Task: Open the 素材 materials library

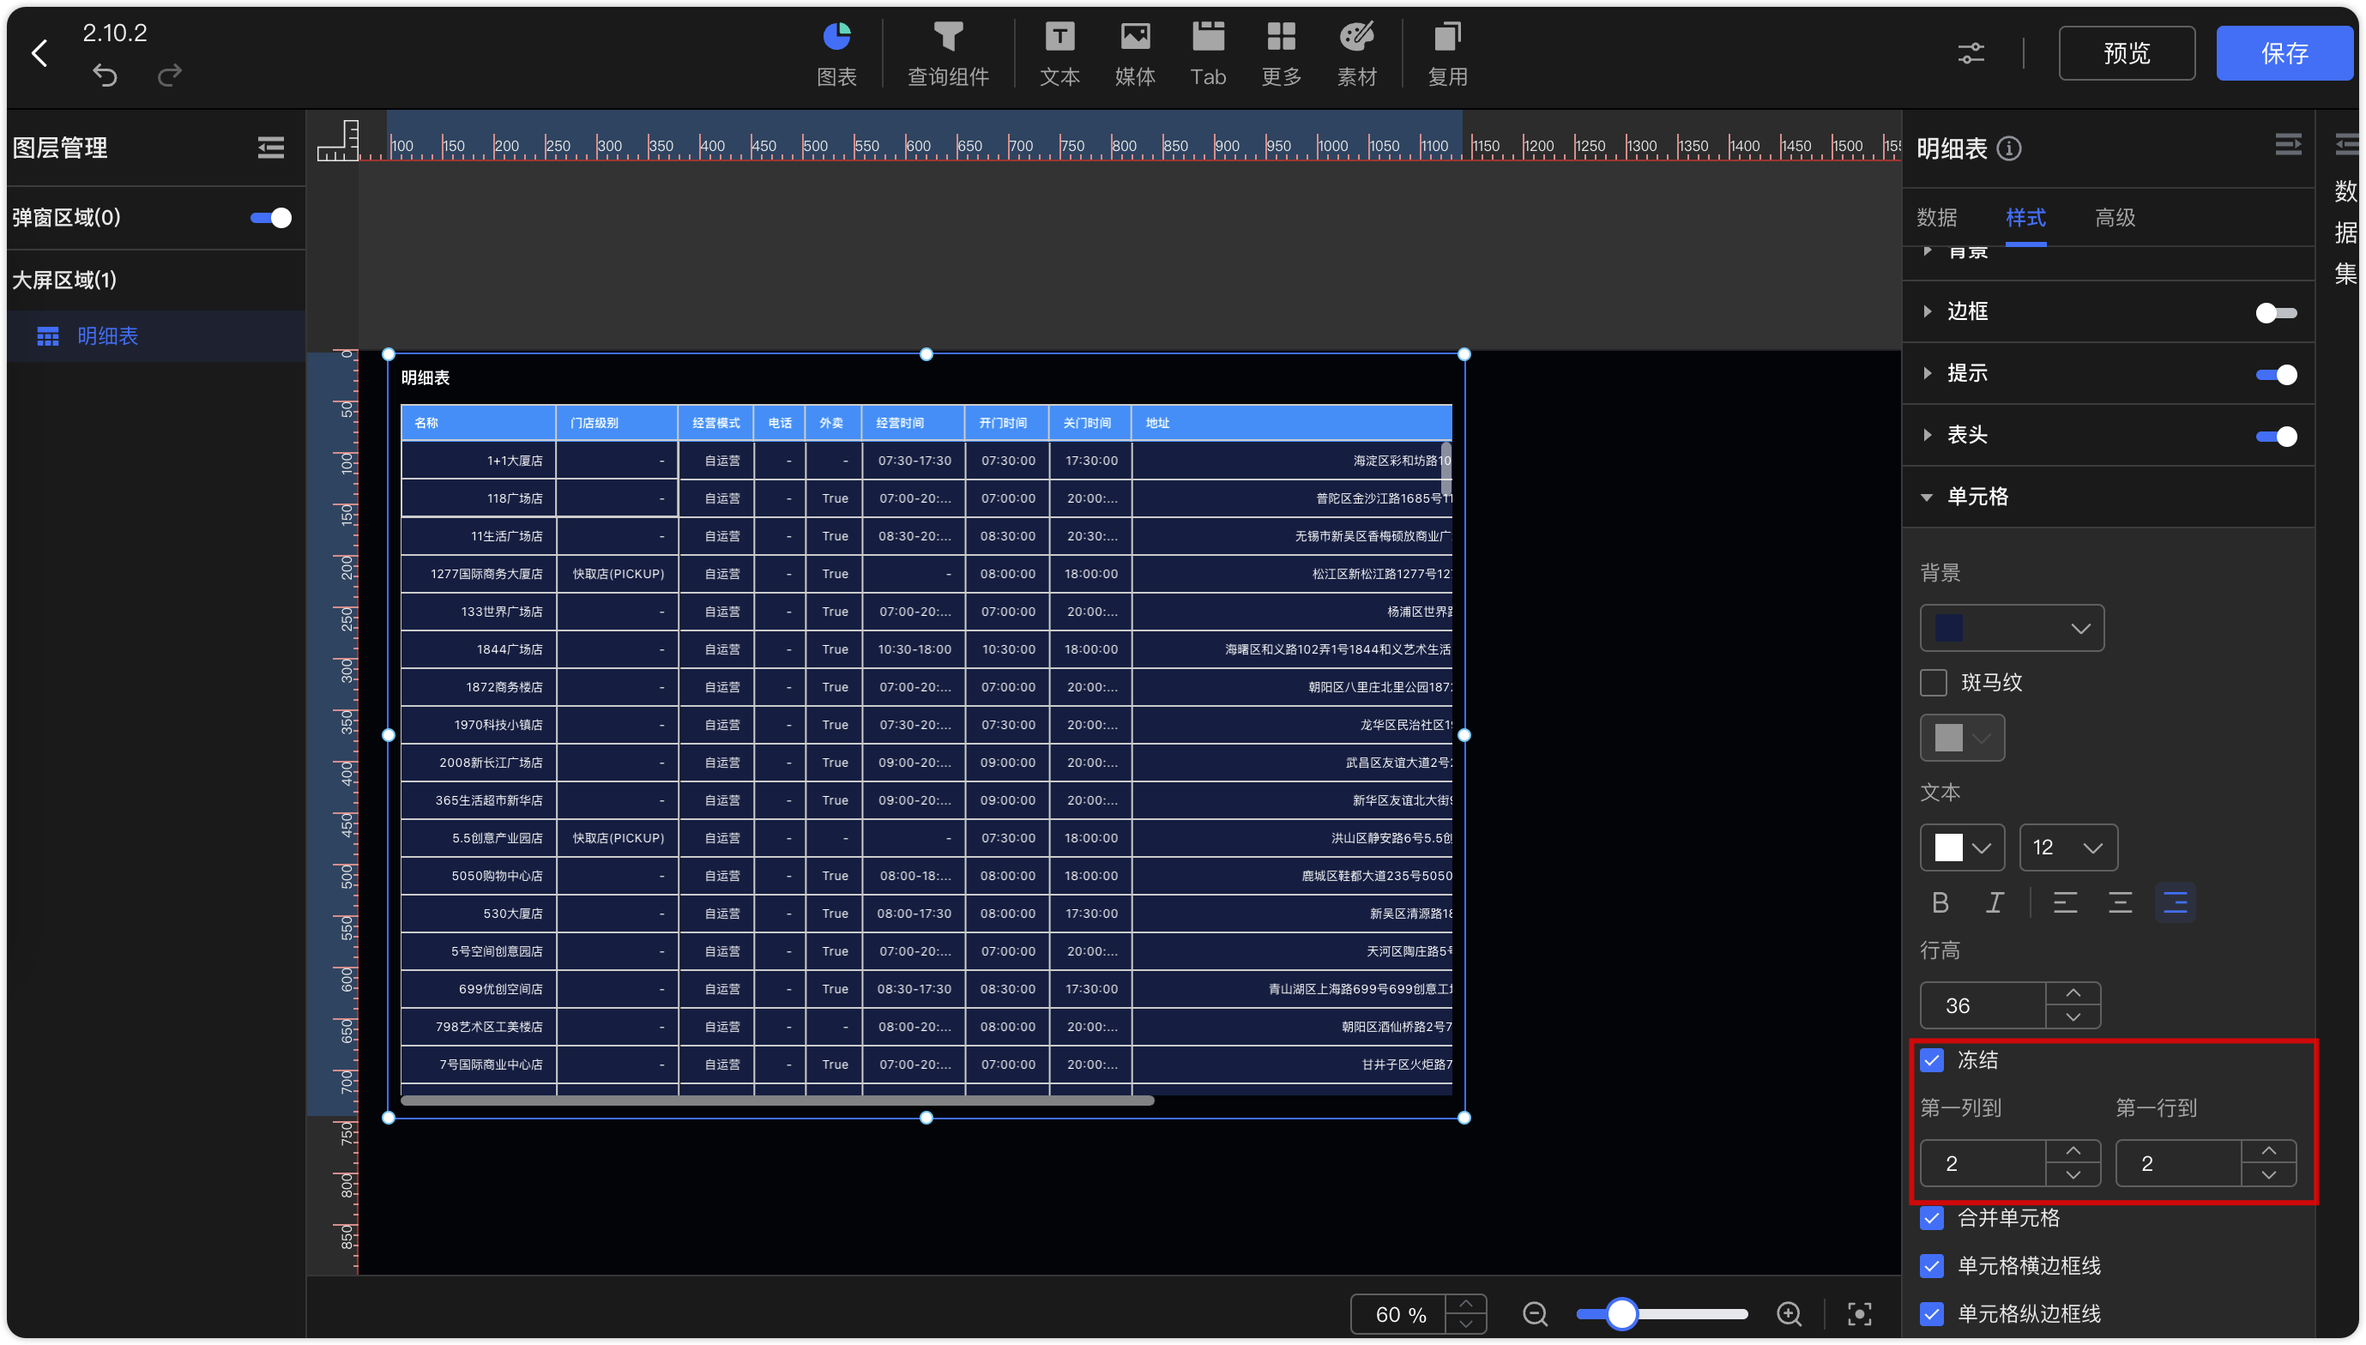Action: [x=1356, y=53]
